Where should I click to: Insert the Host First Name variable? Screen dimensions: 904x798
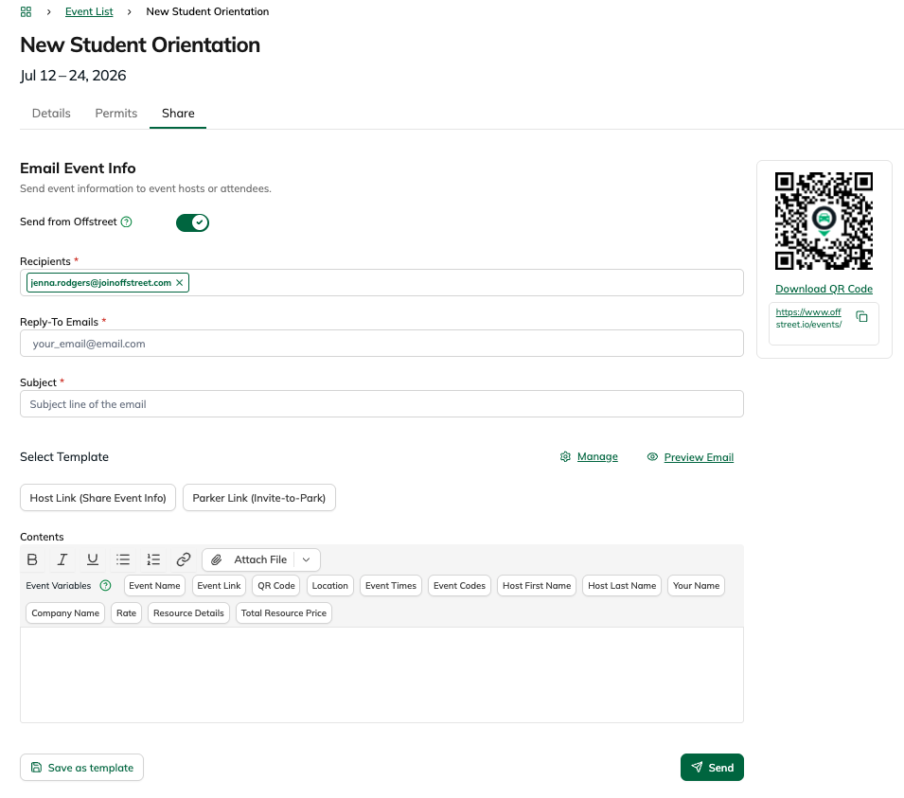click(537, 586)
